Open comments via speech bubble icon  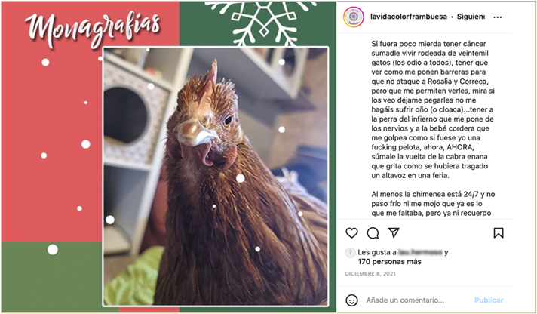pyautogui.click(x=373, y=233)
